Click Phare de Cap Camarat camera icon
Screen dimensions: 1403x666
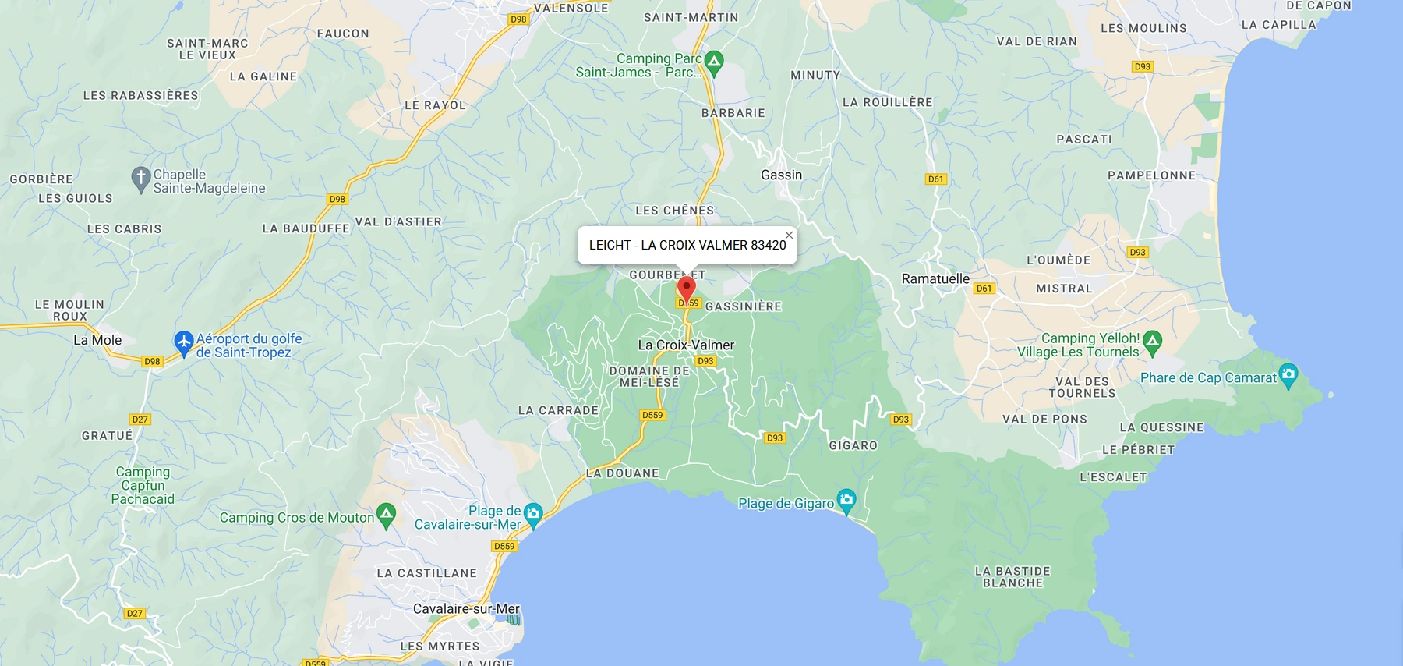[1288, 375]
